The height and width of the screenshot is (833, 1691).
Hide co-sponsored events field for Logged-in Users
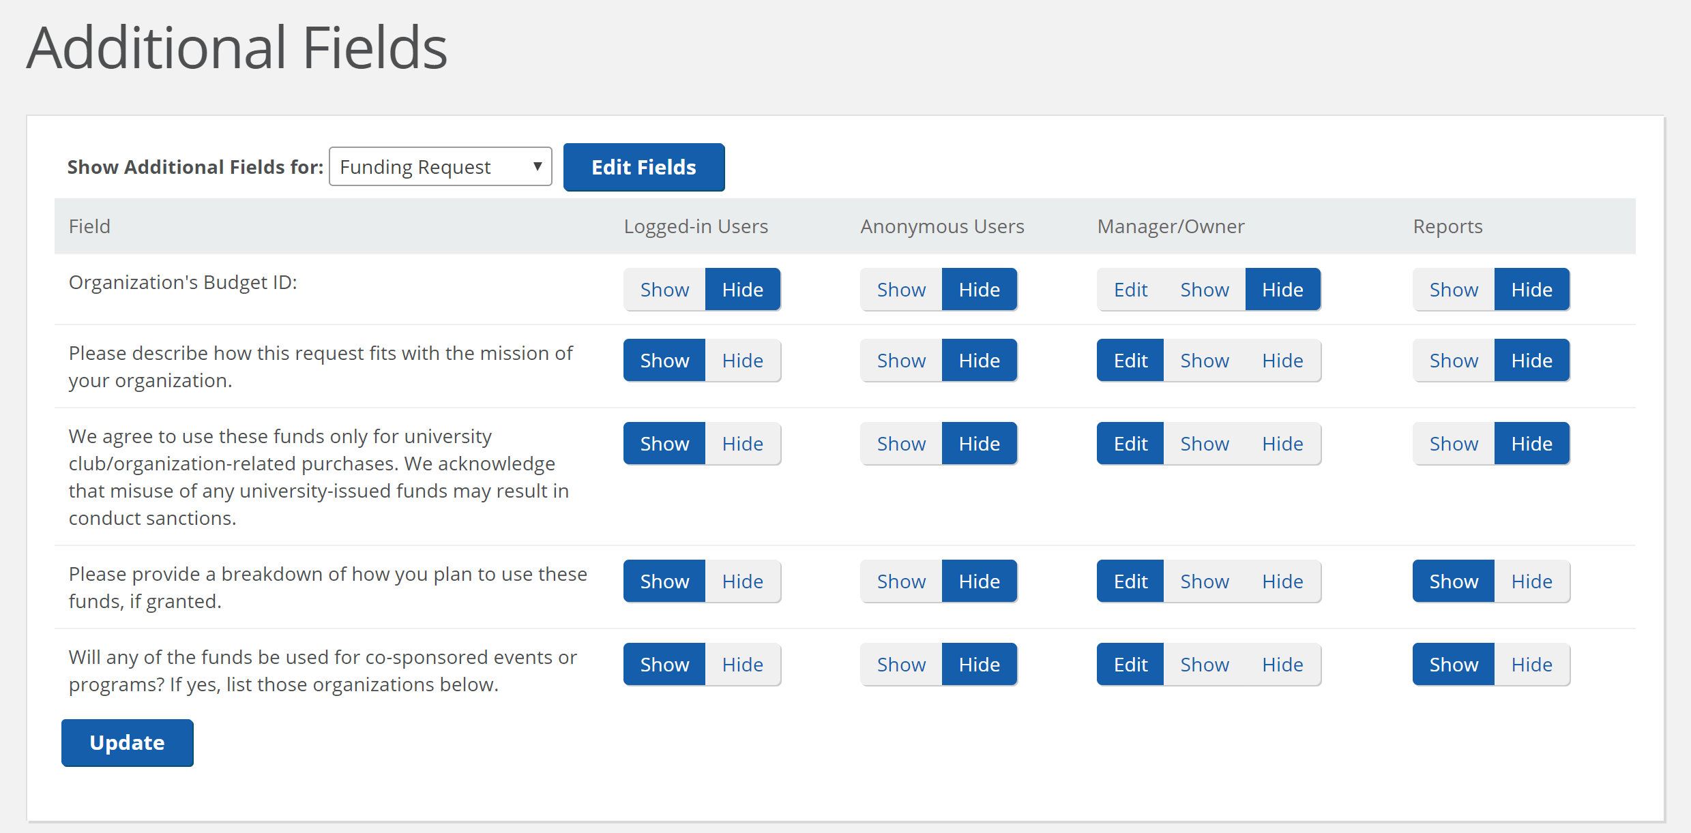743,665
